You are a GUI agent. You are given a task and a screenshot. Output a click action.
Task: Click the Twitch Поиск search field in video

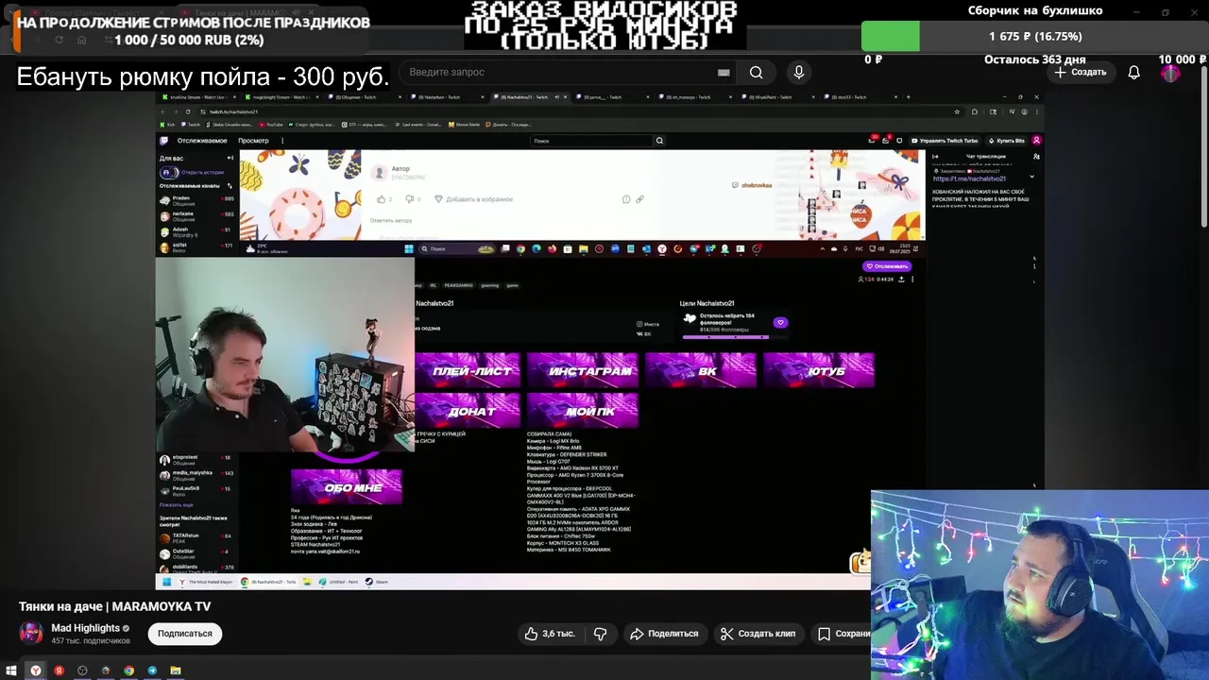pyautogui.click(x=592, y=141)
